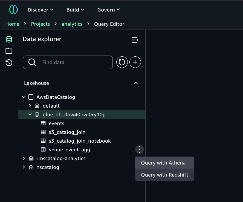Viewport: 243px width, 202px height.
Task: Go to Home breadcrumb
Action: (x=12, y=24)
